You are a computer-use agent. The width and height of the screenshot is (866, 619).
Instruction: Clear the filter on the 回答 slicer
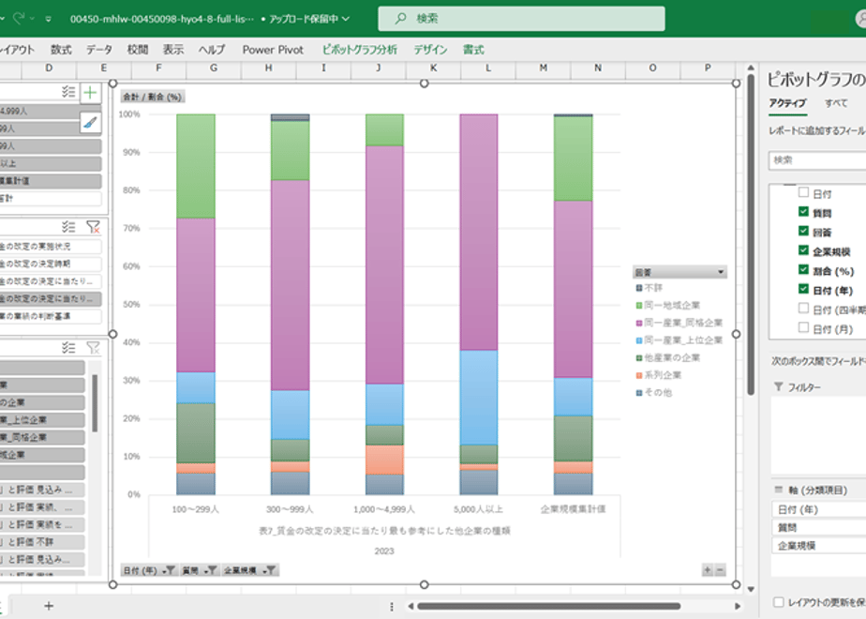[94, 348]
